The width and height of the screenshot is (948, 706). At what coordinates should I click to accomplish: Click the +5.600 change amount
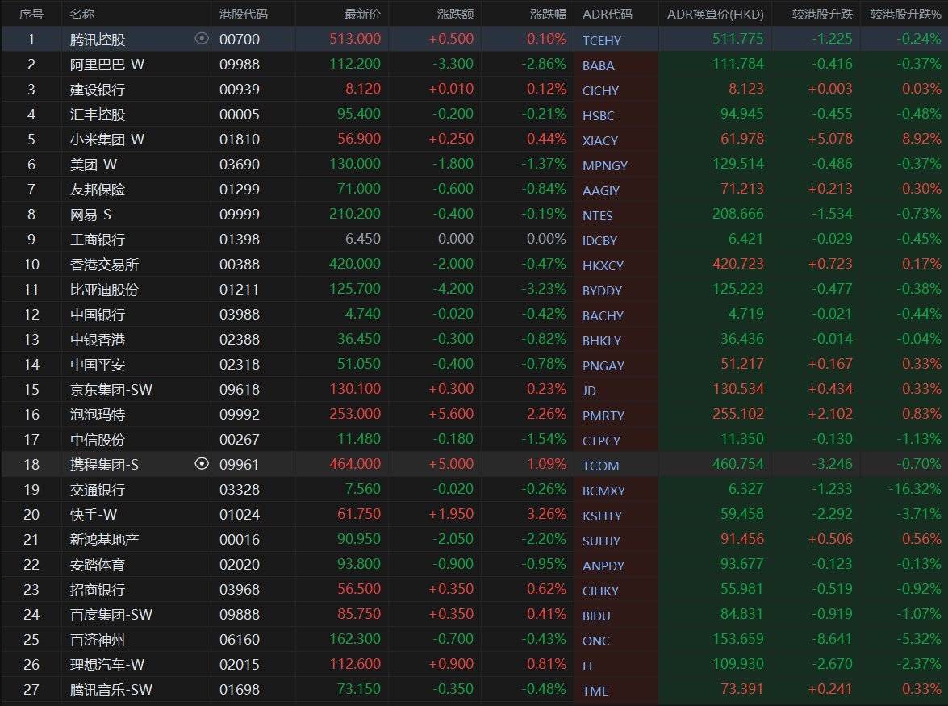point(451,414)
